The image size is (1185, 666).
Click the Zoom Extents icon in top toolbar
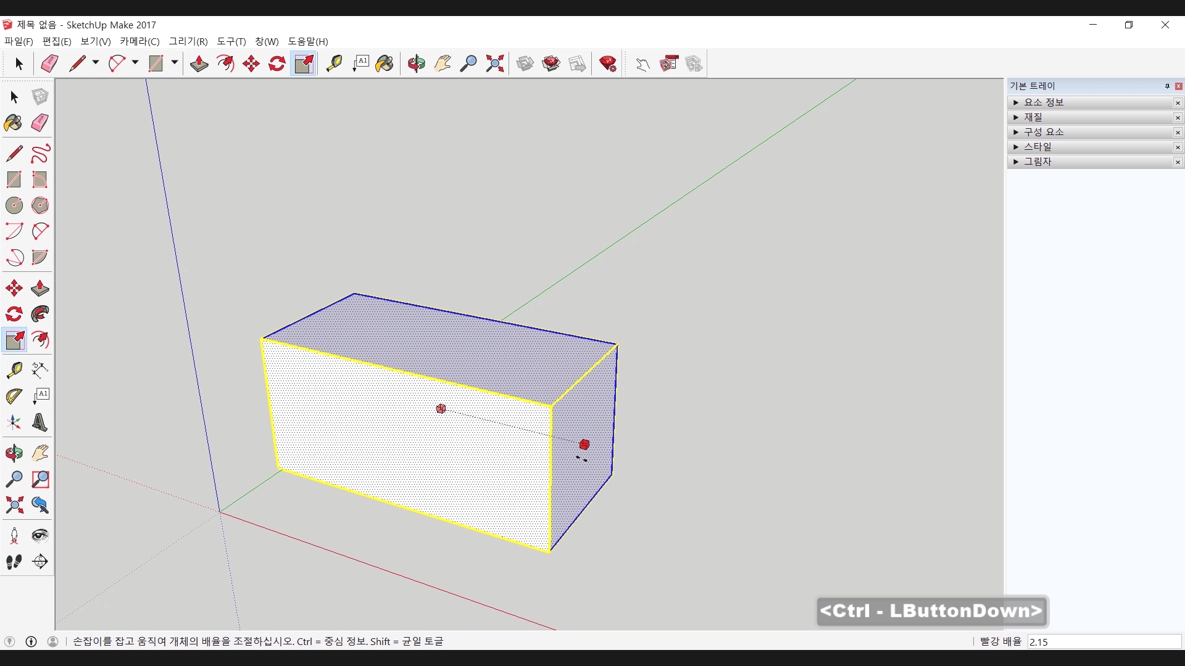tap(494, 64)
